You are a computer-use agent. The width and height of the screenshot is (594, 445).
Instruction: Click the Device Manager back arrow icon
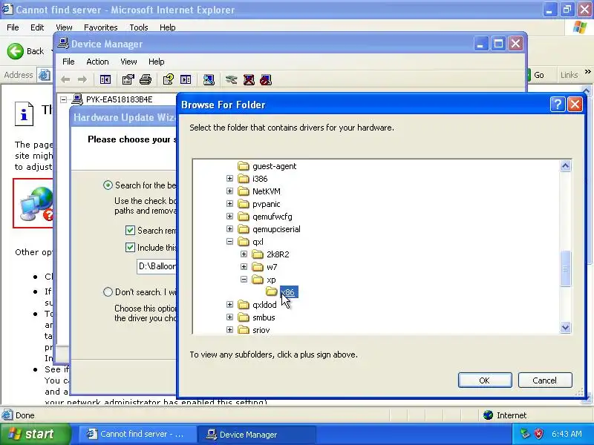click(x=65, y=79)
